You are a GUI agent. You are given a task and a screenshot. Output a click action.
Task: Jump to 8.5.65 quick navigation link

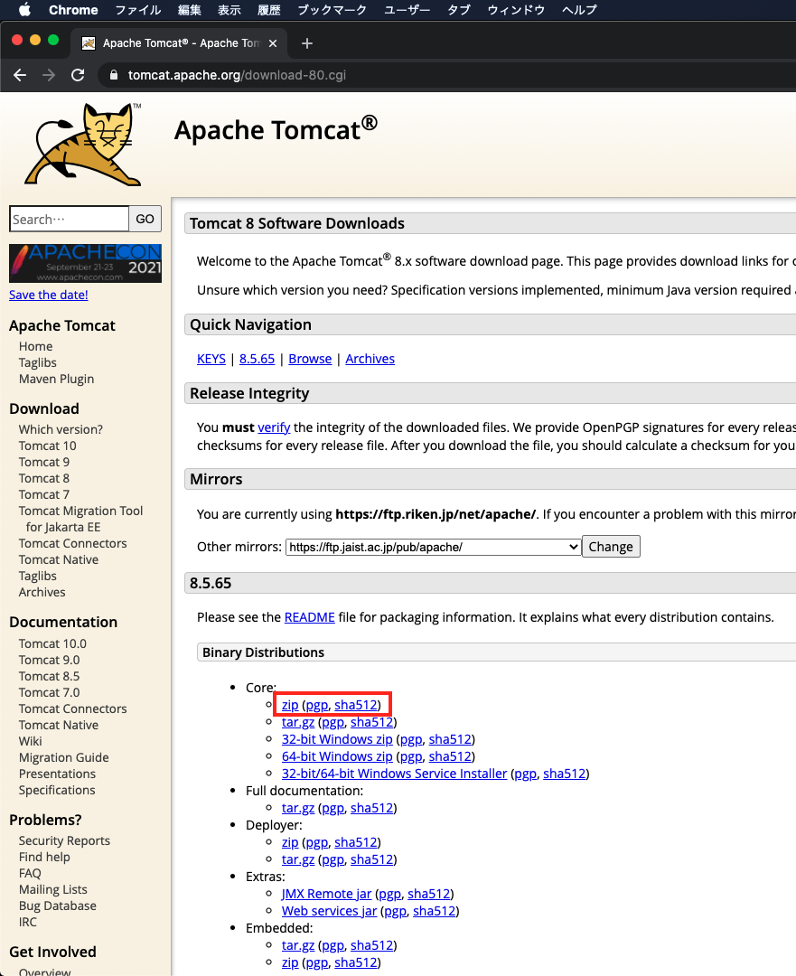click(257, 359)
